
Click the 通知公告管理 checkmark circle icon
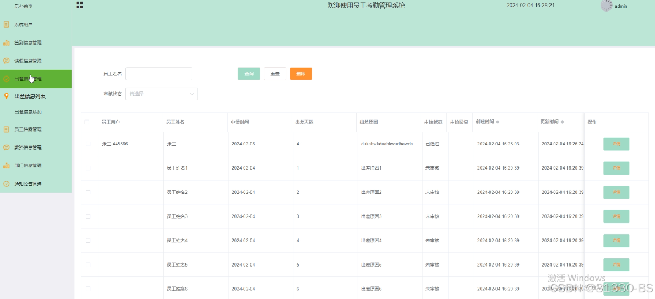[6, 183]
